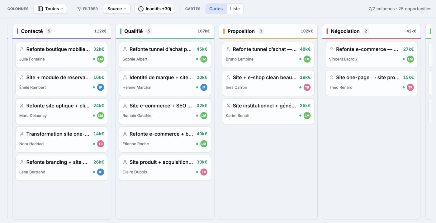
Task: Click the Étienne Roche contact name
Action: coord(135,144)
